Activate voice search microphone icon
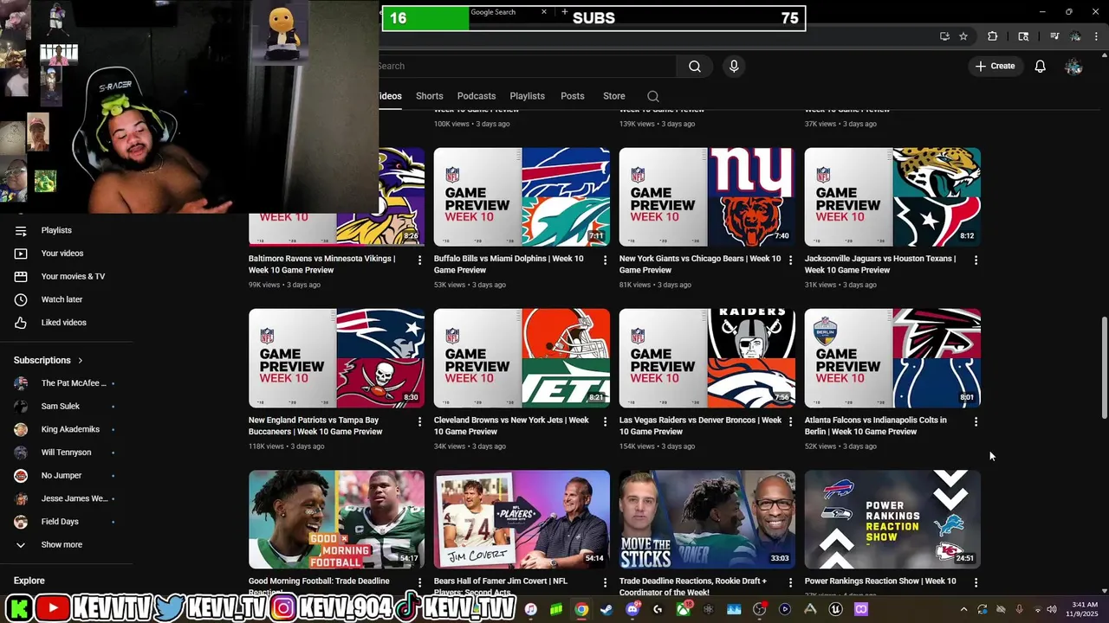1109x623 pixels. coord(734,66)
